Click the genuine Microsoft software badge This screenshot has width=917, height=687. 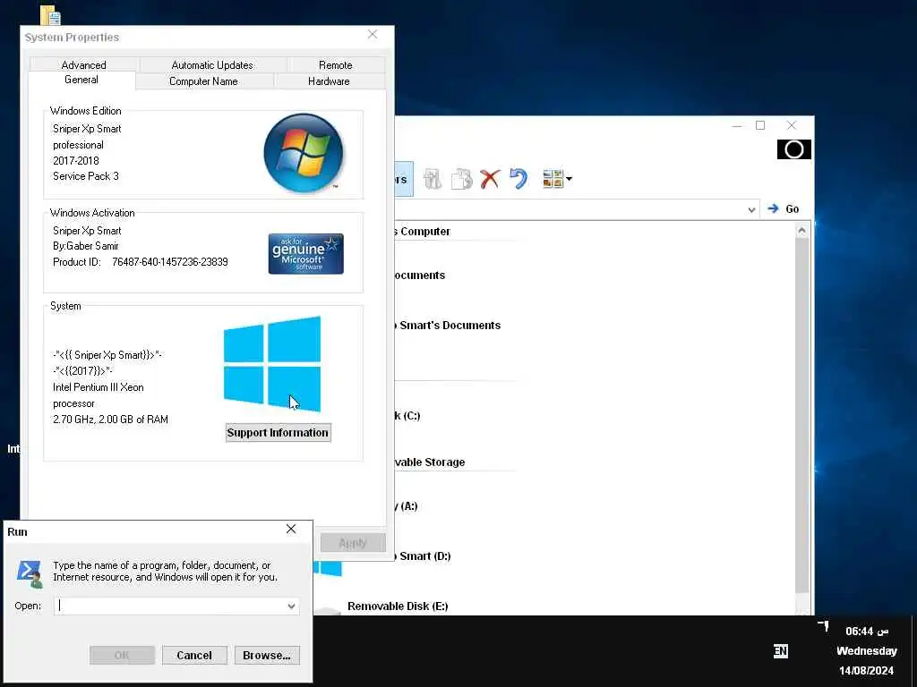[306, 253]
